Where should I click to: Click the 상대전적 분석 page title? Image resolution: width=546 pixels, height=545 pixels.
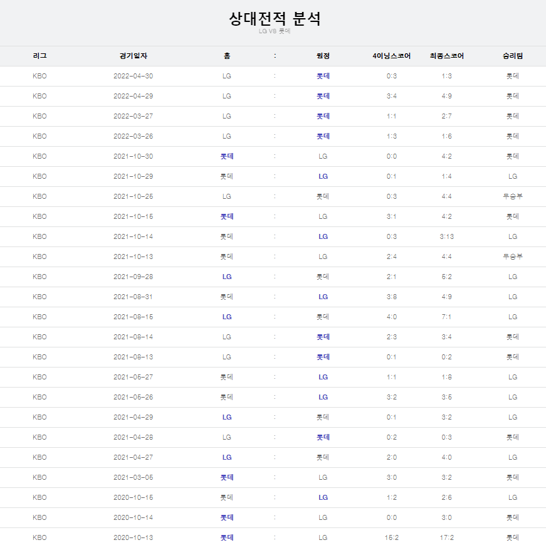(x=275, y=18)
